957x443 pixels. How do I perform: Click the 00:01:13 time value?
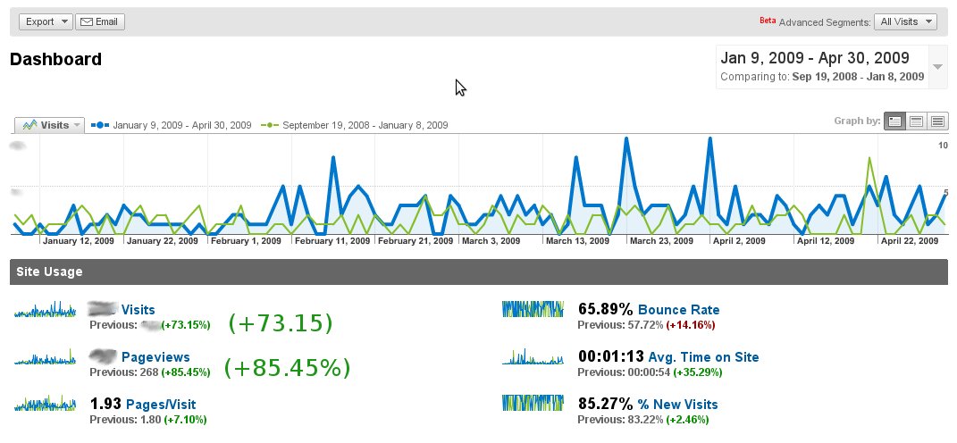click(x=611, y=357)
